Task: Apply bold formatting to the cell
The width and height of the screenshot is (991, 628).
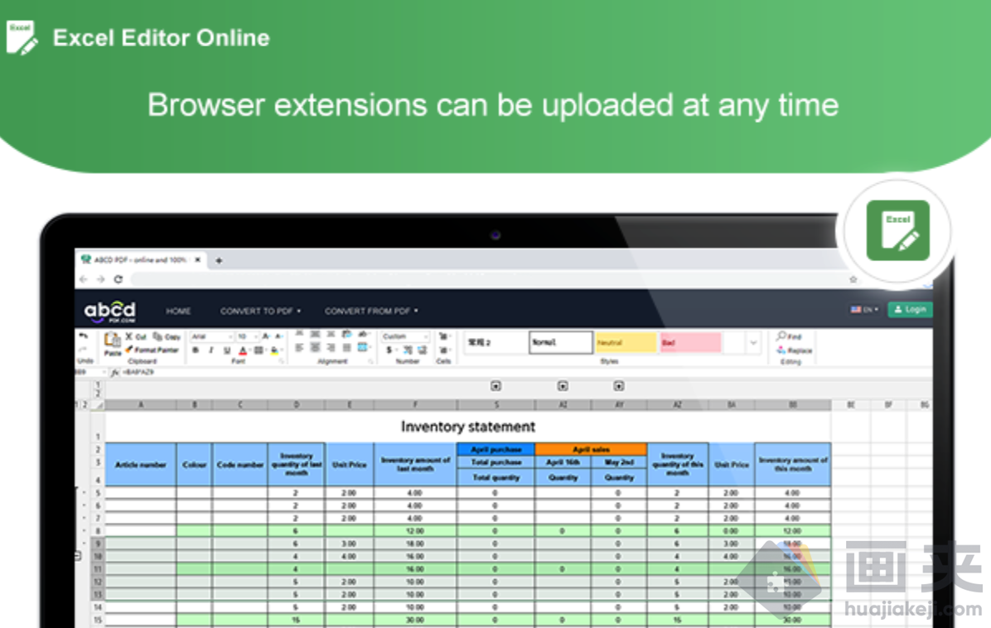Action: click(x=197, y=349)
